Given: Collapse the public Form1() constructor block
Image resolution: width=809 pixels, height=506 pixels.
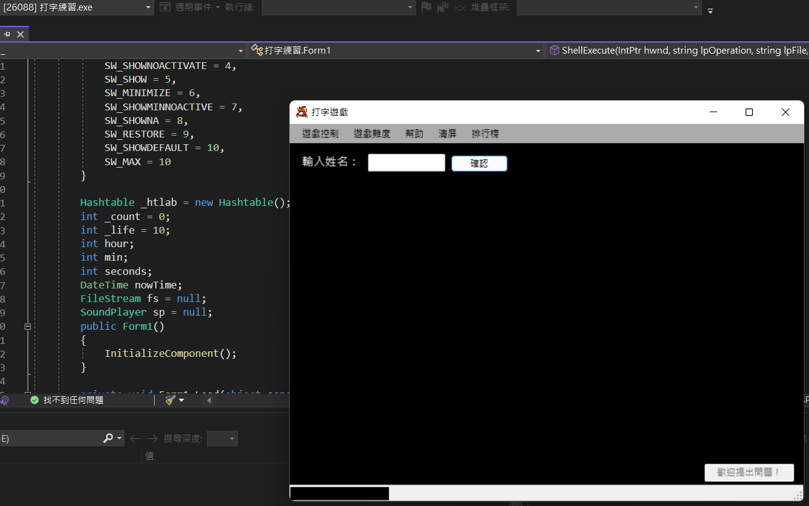Looking at the screenshot, I should (28, 327).
